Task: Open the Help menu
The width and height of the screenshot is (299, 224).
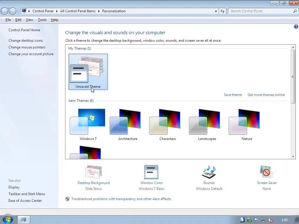Action: [55, 20]
